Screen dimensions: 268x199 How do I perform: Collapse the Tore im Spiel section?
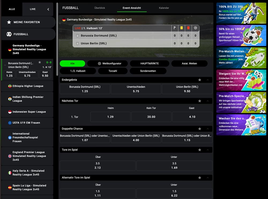[208, 150]
